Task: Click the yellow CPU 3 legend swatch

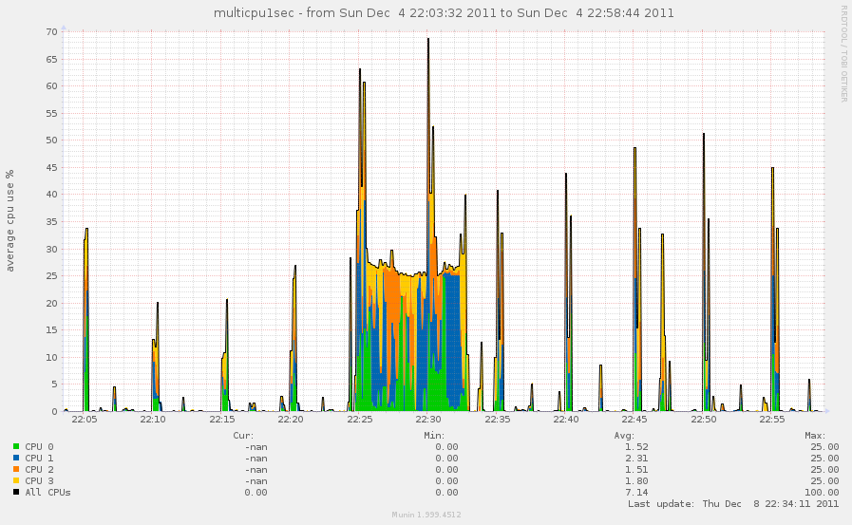Action: (x=16, y=480)
